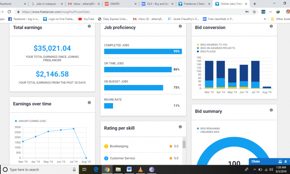Open Task View on taskbar
The image size is (290, 174).
84,170
